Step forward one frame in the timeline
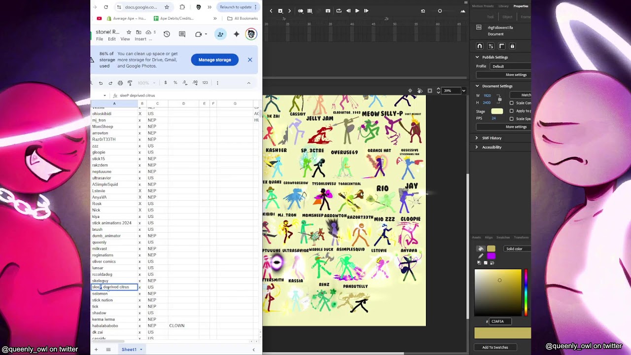The height and width of the screenshot is (355, 631). 366,11
